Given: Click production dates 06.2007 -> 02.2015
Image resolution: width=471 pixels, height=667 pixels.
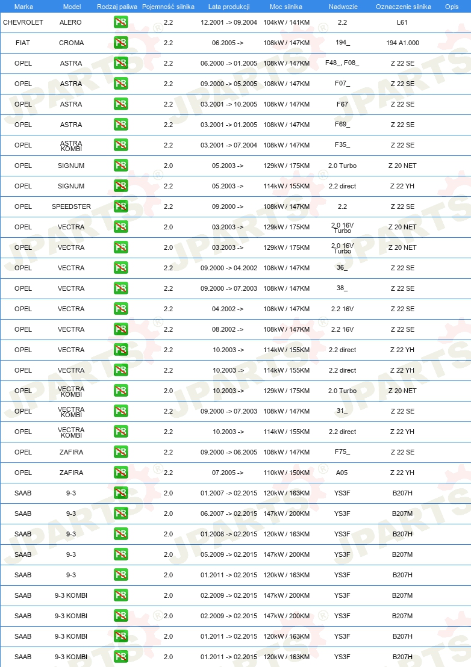Looking at the screenshot, I should coord(229,513).
